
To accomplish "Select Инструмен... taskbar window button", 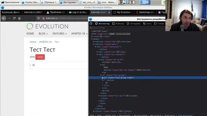I will pyautogui.click(x=69, y=2).
